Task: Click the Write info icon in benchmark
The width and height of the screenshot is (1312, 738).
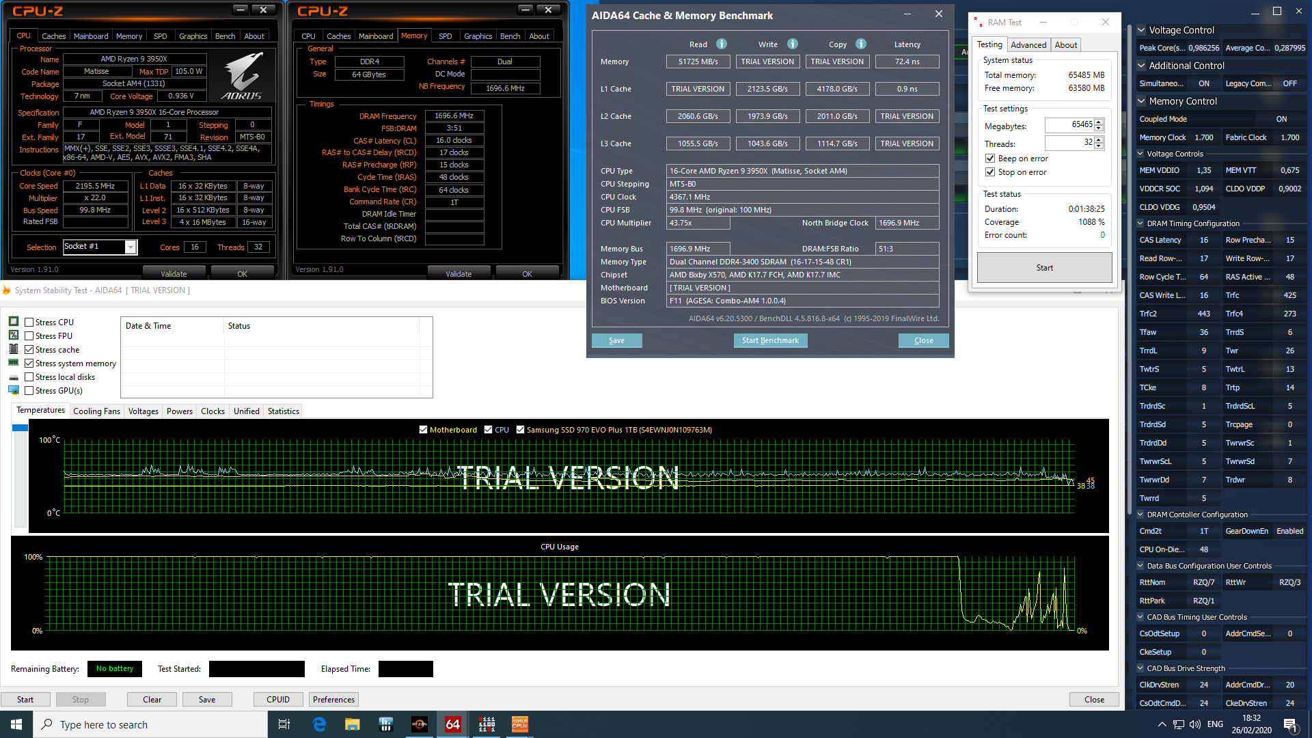Action: pos(792,44)
